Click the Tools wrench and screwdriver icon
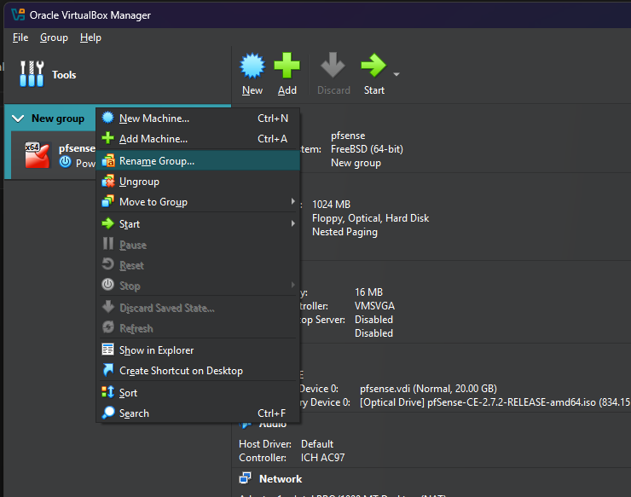The width and height of the screenshot is (631, 497). click(32, 74)
